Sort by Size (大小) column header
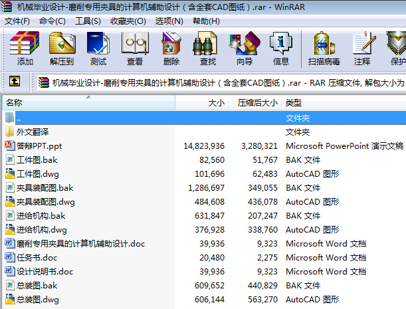 tap(202, 103)
